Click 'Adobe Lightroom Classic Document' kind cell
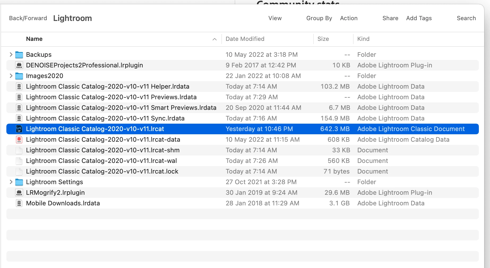490x268 pixels. pyautogui.click(x=411, y=129)
